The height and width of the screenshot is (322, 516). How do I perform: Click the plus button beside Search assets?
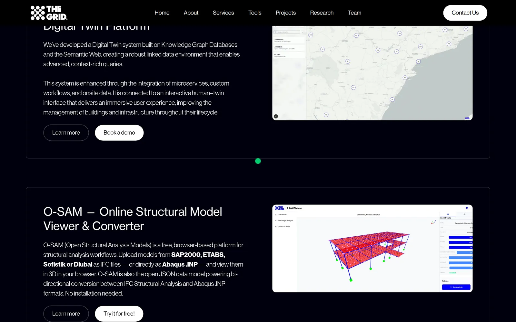(302, 32)
